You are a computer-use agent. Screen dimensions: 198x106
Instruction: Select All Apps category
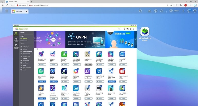pos(22,36)
